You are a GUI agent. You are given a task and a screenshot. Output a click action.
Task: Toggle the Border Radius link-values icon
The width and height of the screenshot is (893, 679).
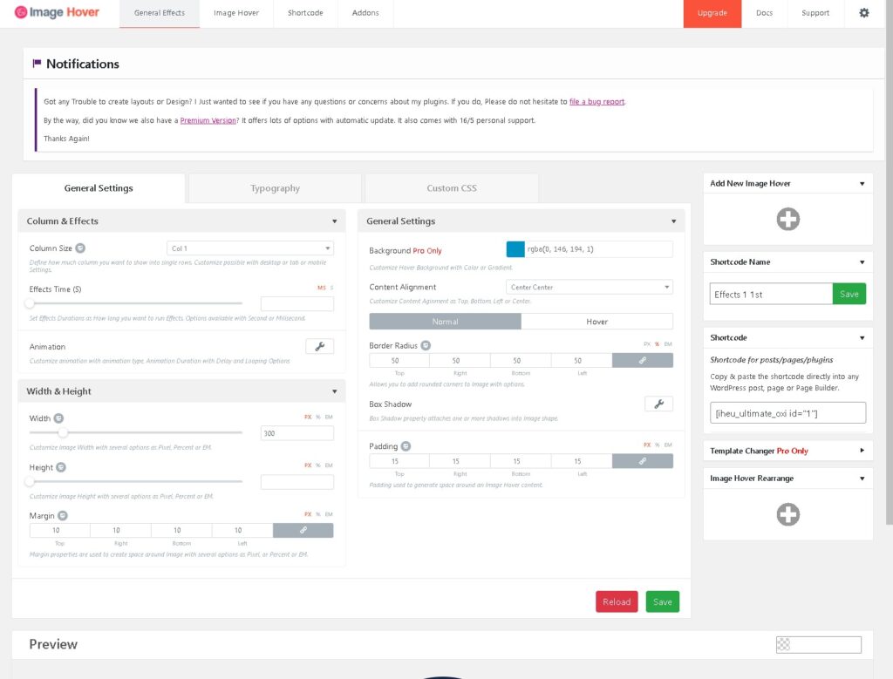642,360
